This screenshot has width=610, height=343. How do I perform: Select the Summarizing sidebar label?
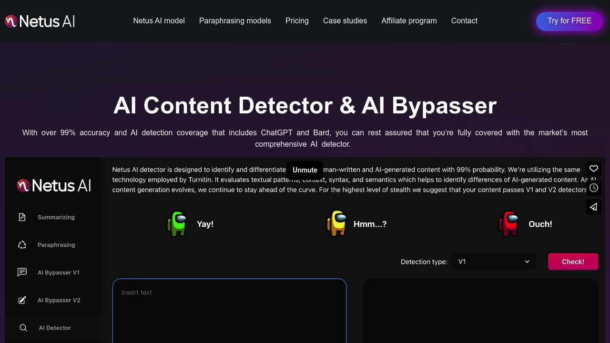click(56, 217)
